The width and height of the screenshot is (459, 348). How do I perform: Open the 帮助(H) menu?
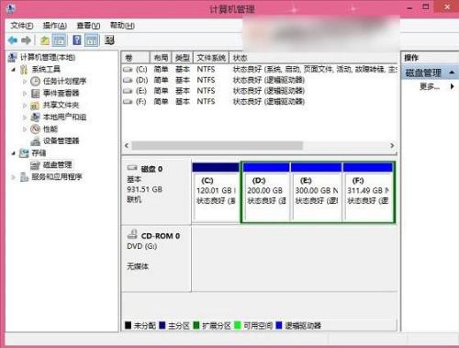click(122, 26)
